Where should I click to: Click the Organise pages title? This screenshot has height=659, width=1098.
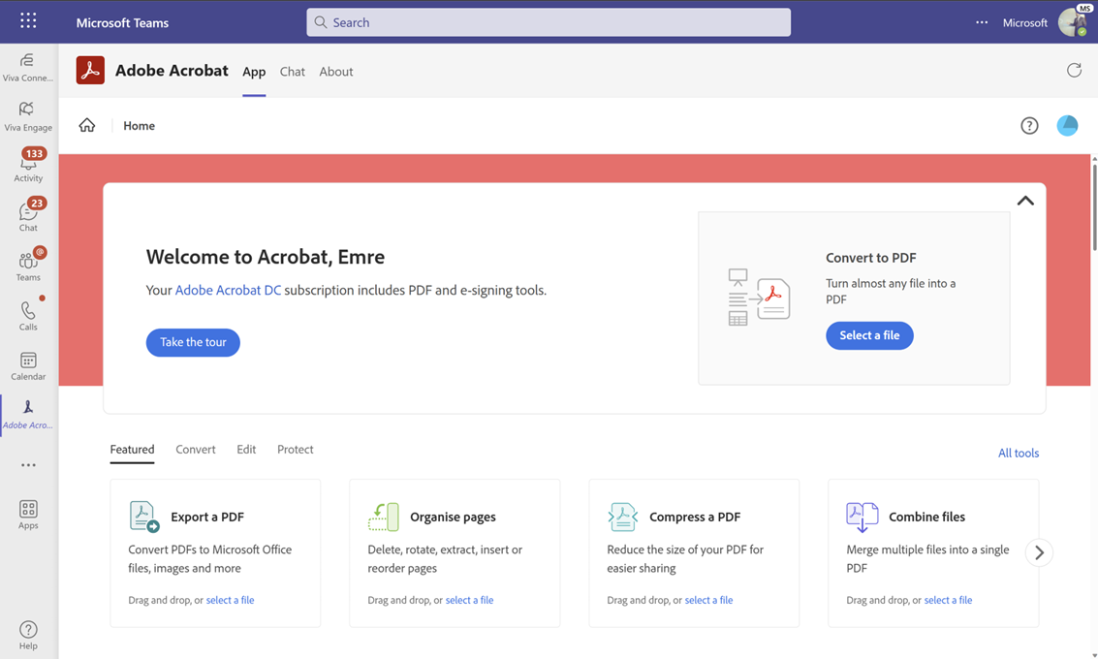pyautogui.click(x=454, y=517)
